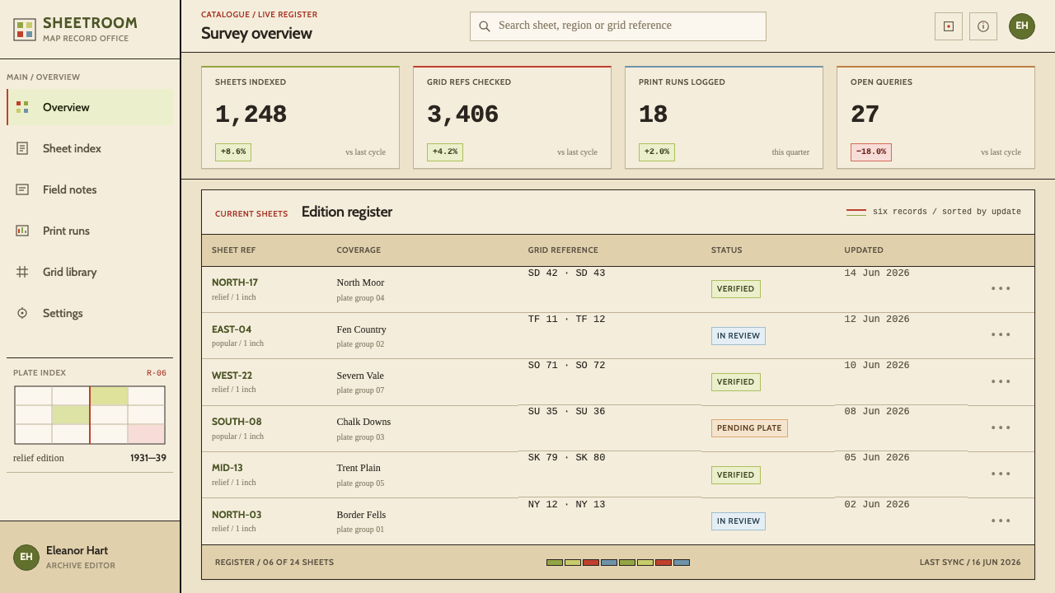Click the search magnifier icon

(x=485, y=26)
